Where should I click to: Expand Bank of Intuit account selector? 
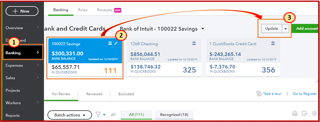point(203,29)
